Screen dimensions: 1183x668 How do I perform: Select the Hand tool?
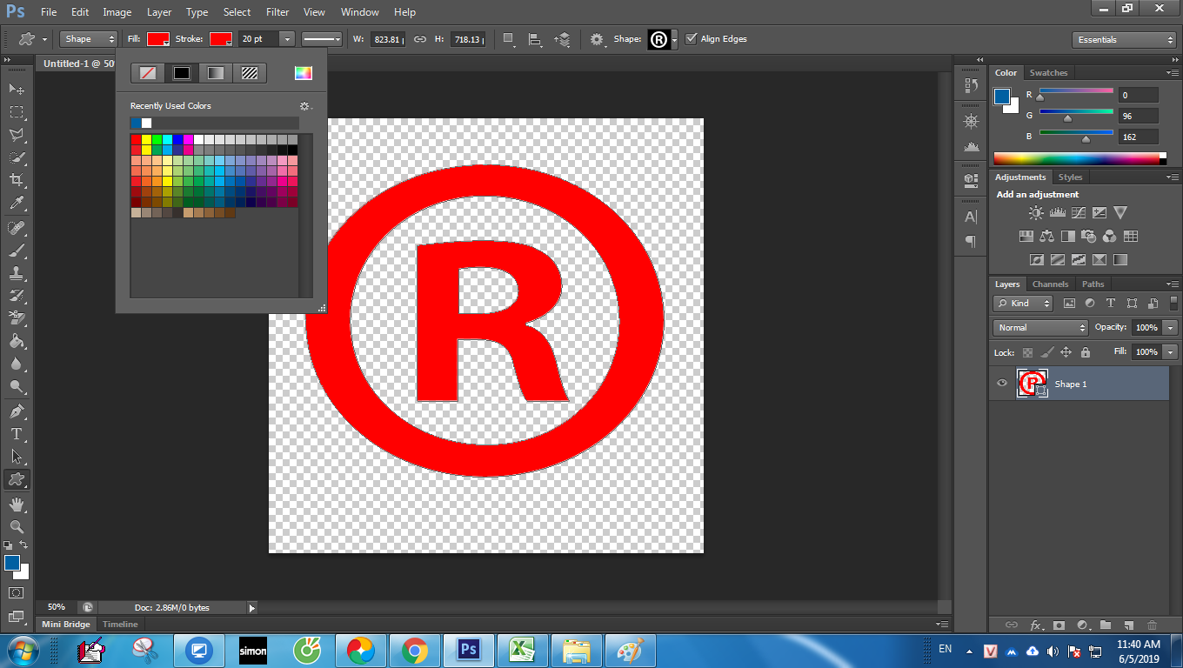17,504
